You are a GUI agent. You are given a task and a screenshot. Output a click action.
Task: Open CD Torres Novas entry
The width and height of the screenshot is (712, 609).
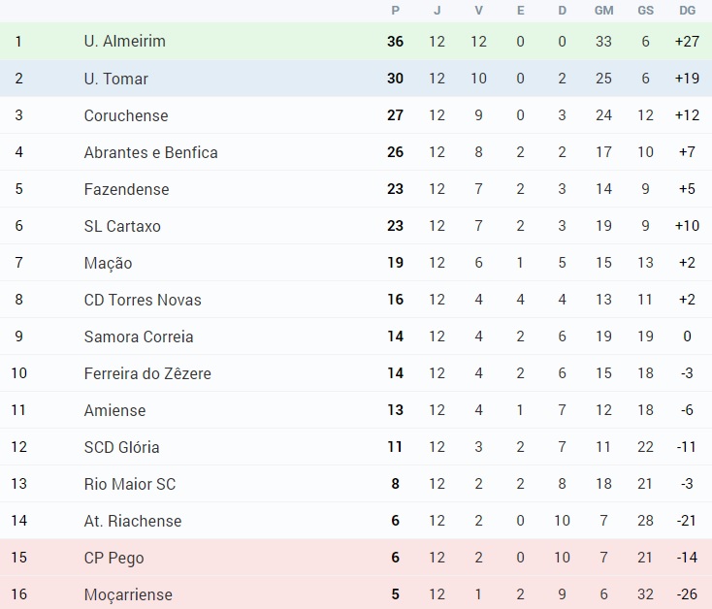(143, 300)
